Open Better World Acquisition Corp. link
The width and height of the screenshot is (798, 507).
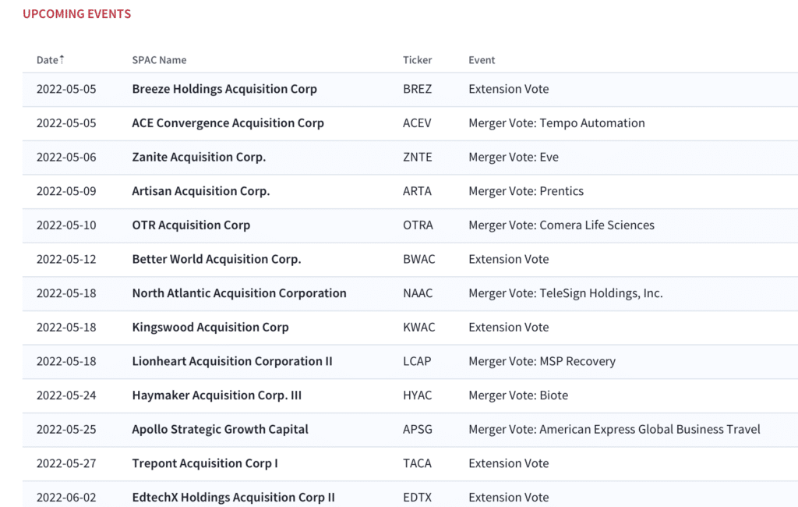click(x=217, y=260)
